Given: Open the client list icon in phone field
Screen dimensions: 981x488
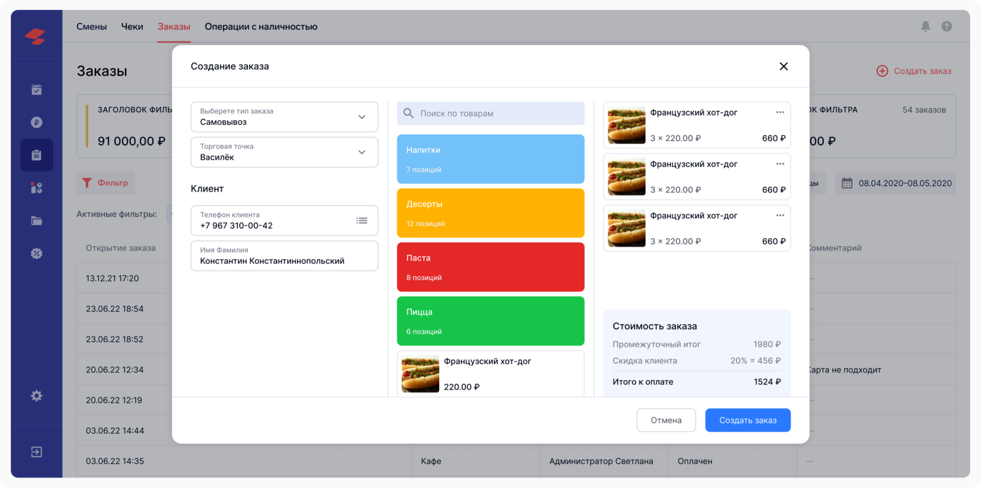Looking at the screenshot, I should 361,221.
